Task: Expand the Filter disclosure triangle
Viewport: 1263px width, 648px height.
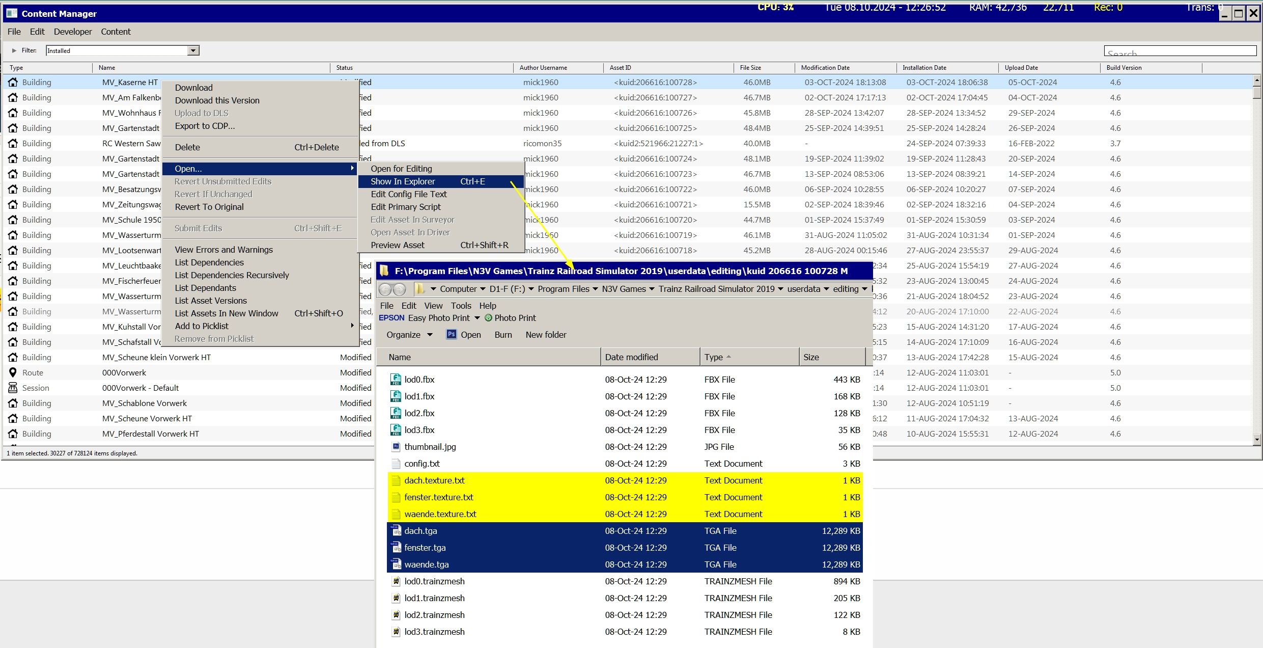Action: click(x=14, y=50)
